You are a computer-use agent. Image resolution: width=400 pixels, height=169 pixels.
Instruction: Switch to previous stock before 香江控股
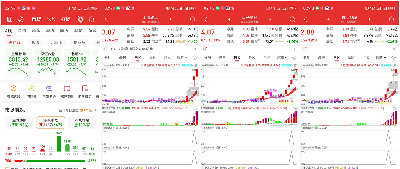point(329,19)
